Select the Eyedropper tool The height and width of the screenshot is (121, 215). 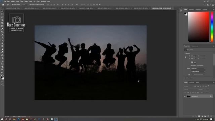tap(2, 29)
